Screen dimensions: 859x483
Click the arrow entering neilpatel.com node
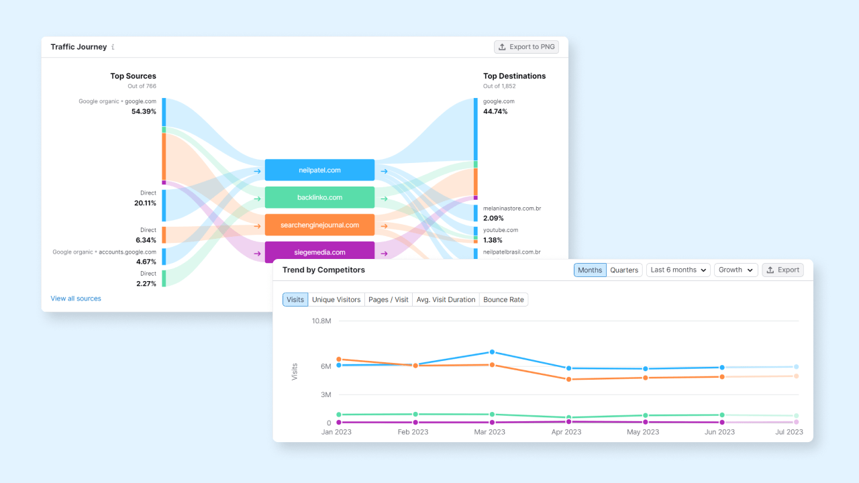point(257,171)
